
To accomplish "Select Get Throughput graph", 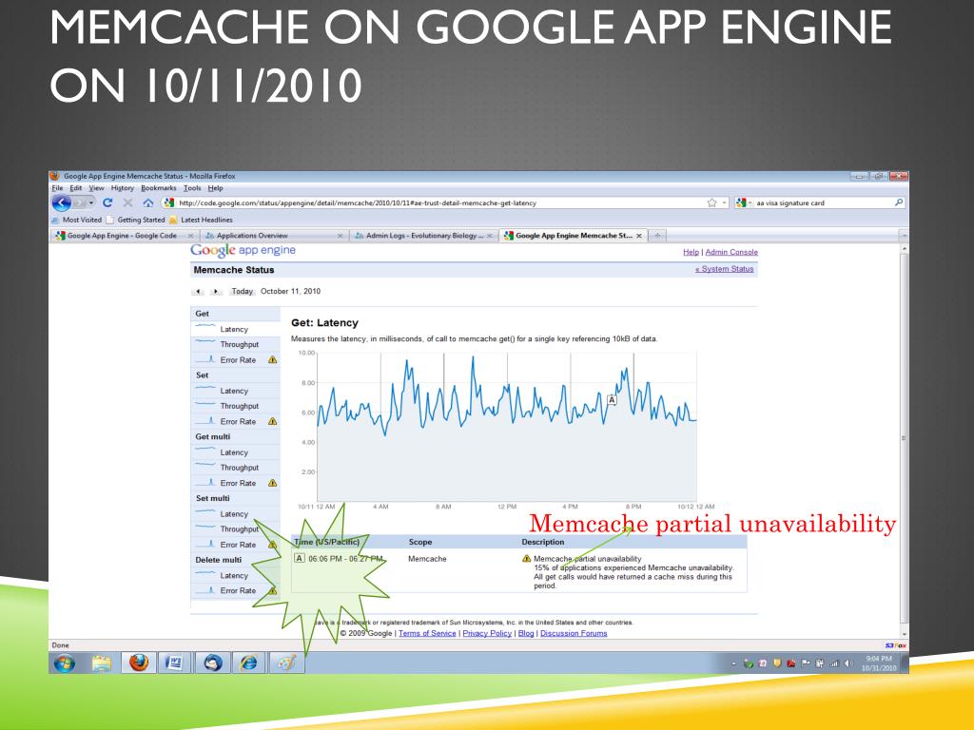I will click(x=235, y=344).
